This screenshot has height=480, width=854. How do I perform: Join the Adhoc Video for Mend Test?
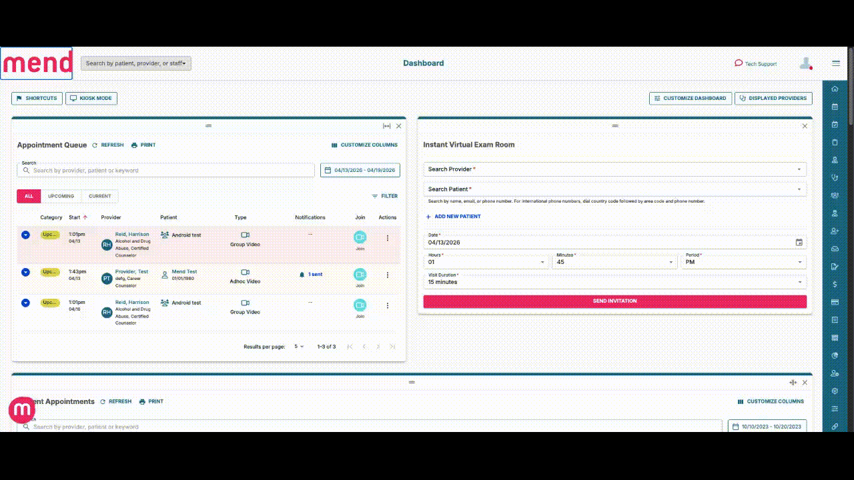[x=360, y=275]
